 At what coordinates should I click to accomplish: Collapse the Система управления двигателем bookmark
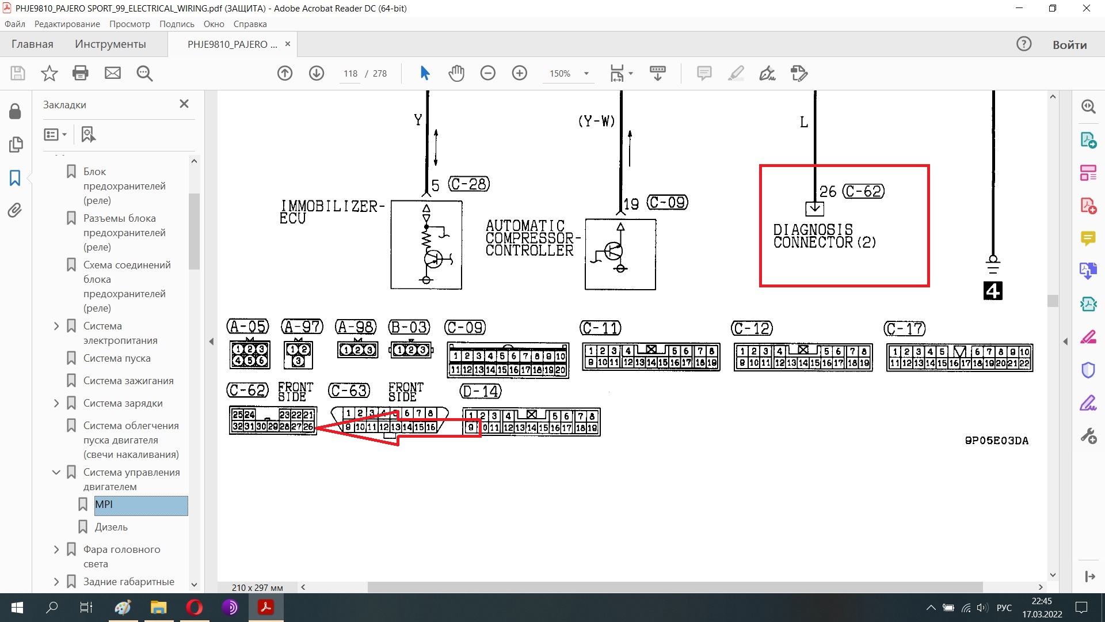56,472
